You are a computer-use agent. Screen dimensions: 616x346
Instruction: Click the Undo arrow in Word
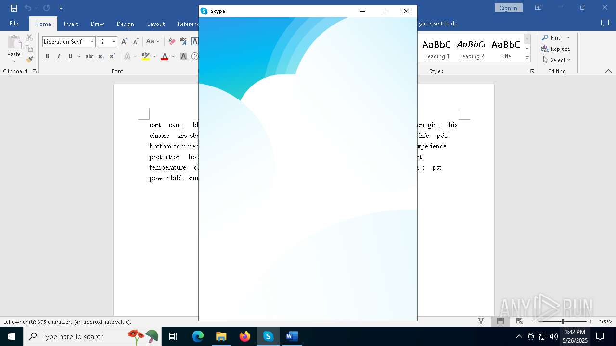[x=27, y=8]
